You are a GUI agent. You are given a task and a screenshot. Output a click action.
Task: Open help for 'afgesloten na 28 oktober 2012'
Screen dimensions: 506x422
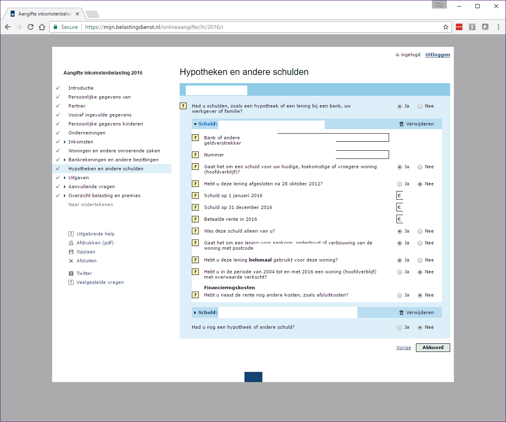tap(195, 184)
